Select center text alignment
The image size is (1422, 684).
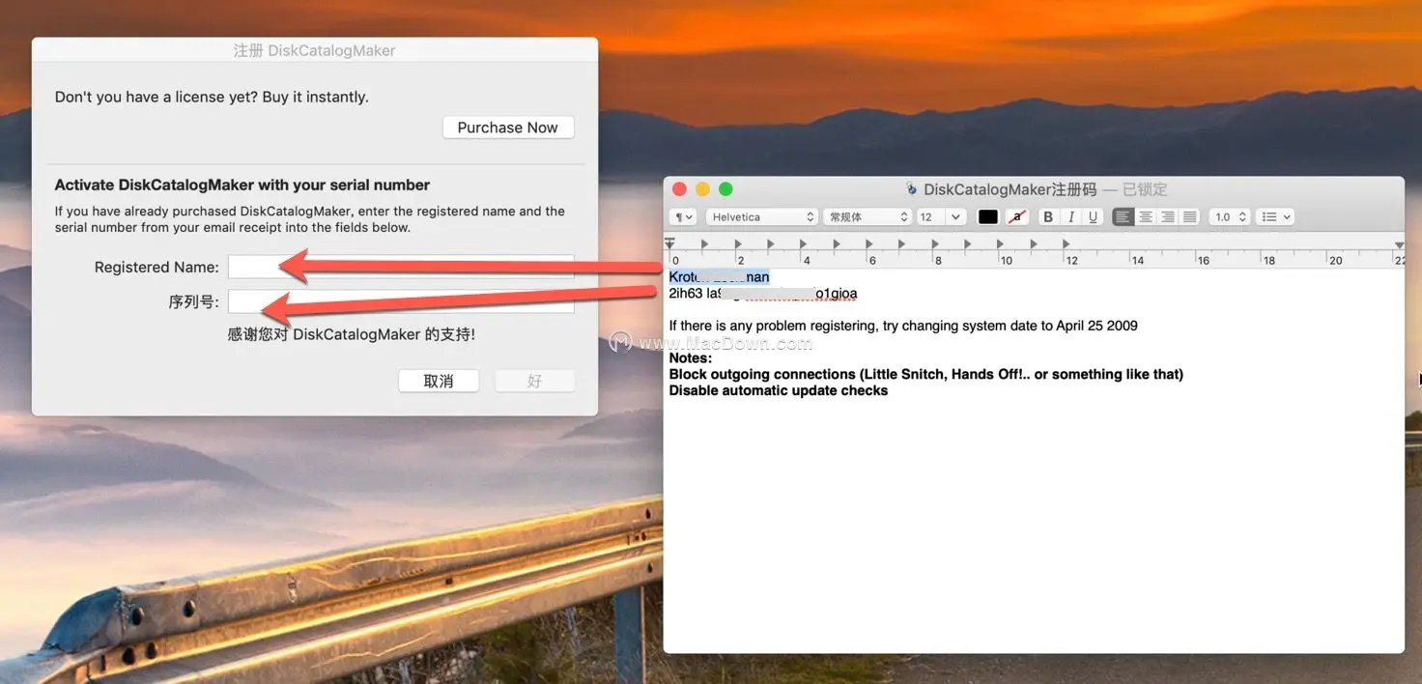[x=1145, y=217]
